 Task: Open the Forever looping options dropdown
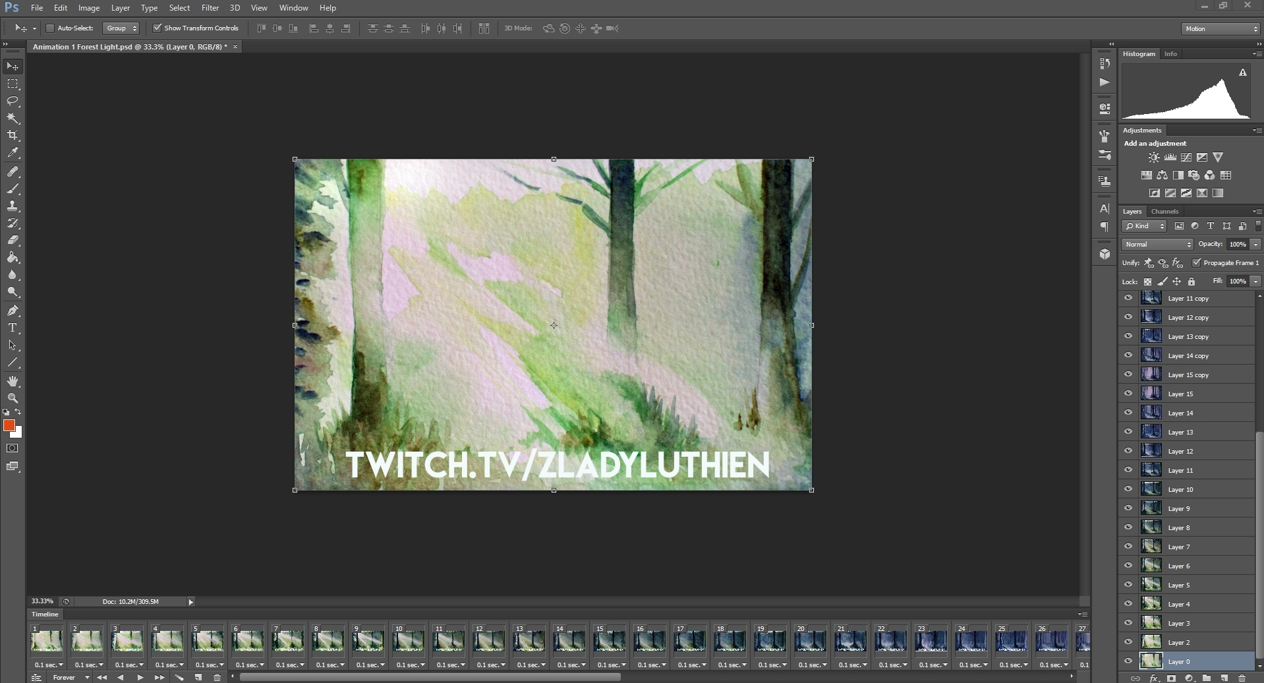71,678
